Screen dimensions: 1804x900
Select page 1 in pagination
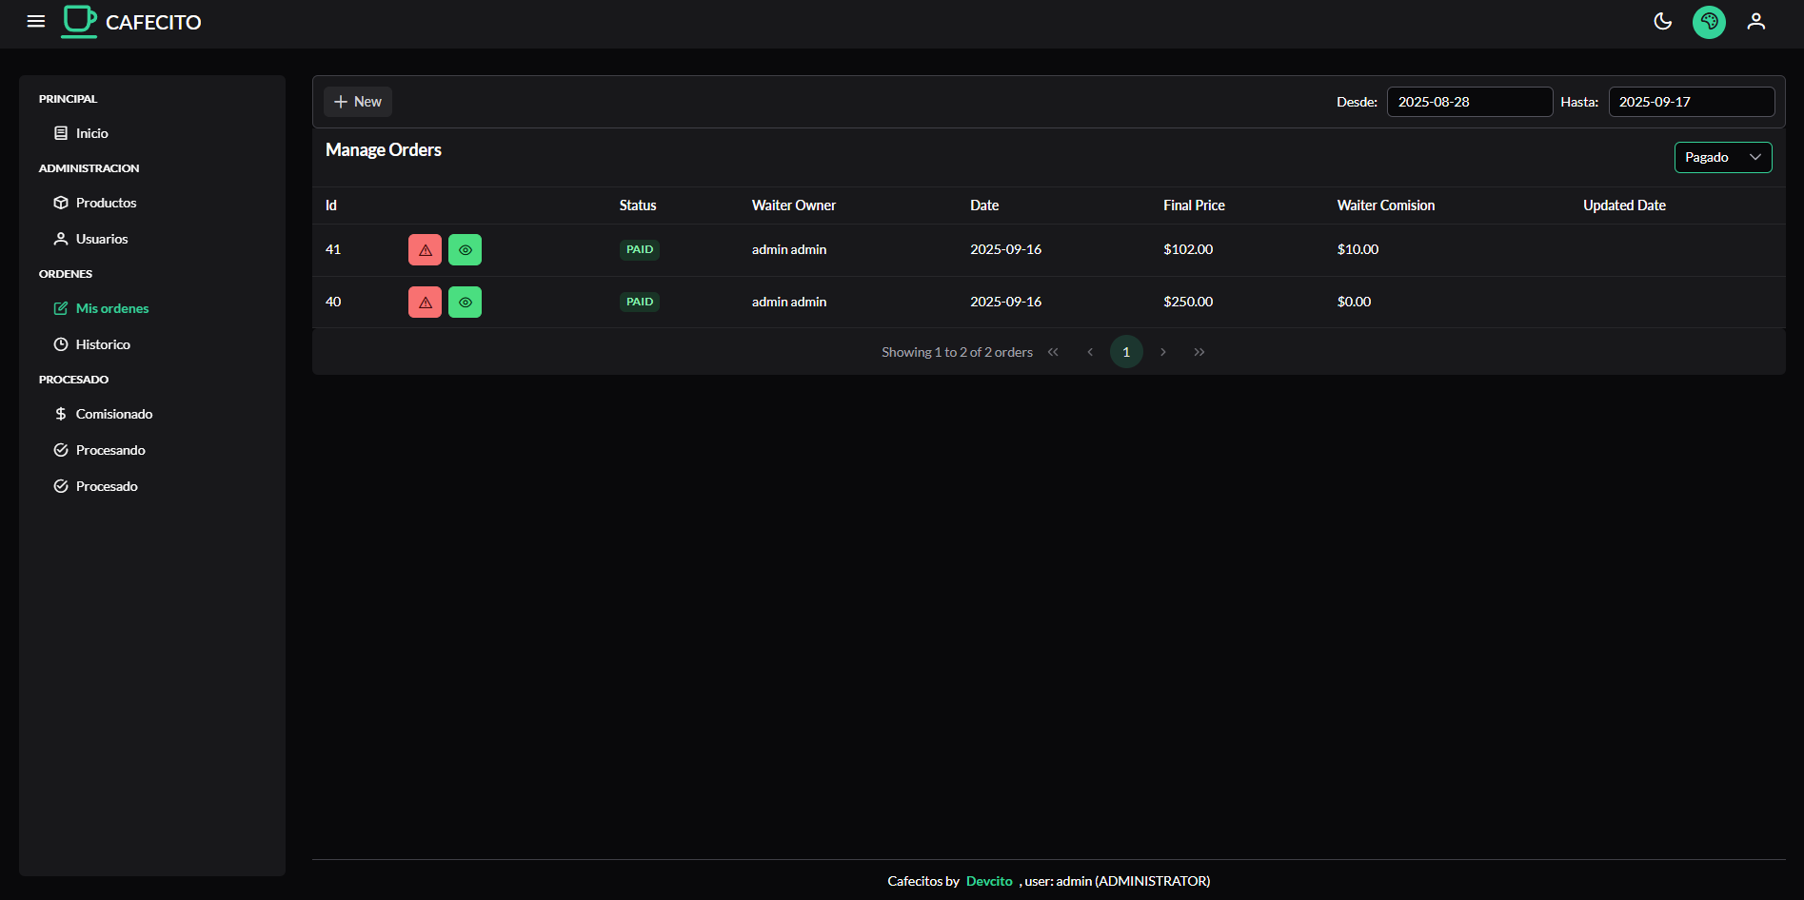1126,352
